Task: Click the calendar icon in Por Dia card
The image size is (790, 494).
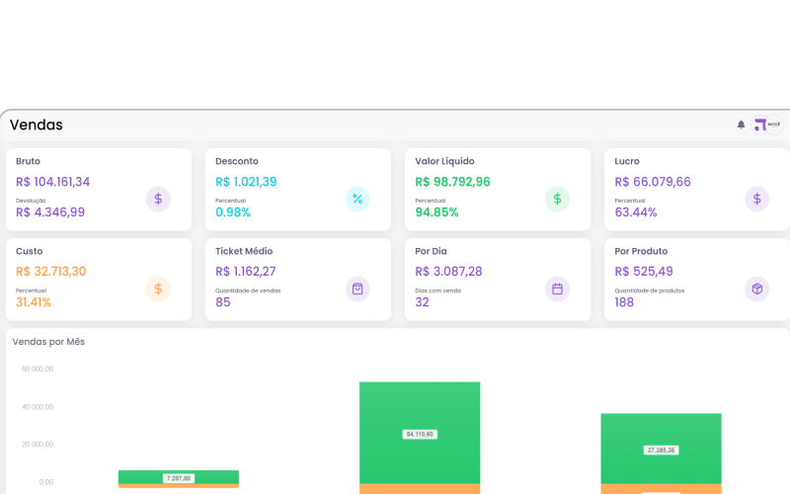Action: tap(557, 288)
